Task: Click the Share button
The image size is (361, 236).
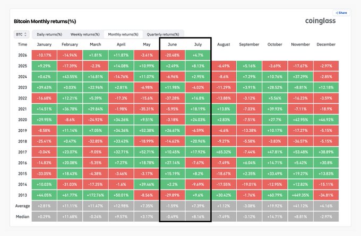Action: click(341, 13)
